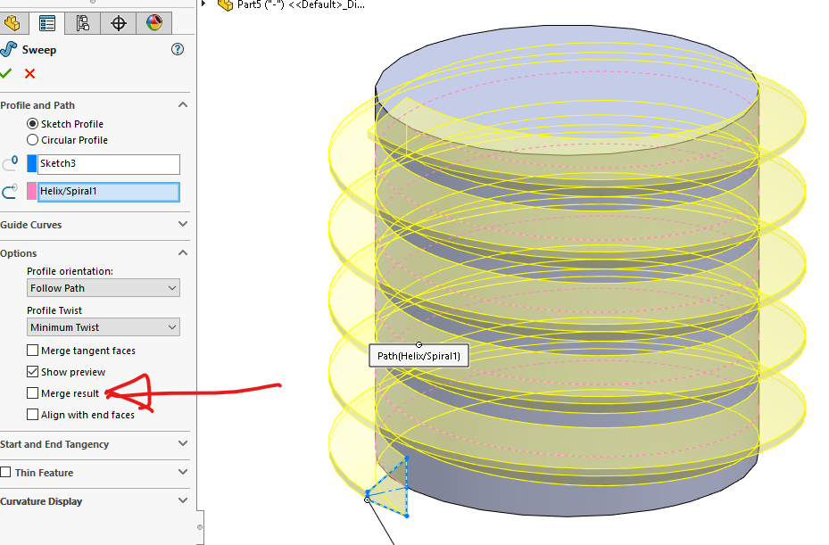Enable the Thin Feature checkbox
This screenshot has height=545, width=829.
tap(5, 472)
